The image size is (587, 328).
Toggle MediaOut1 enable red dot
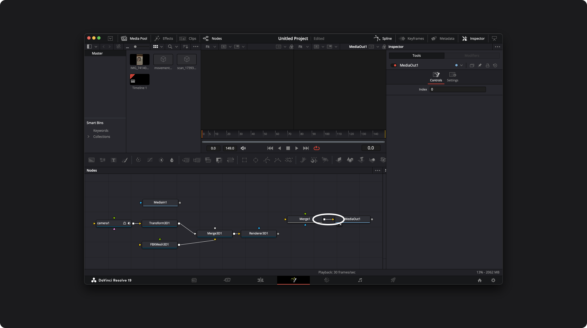click(395, 65)
